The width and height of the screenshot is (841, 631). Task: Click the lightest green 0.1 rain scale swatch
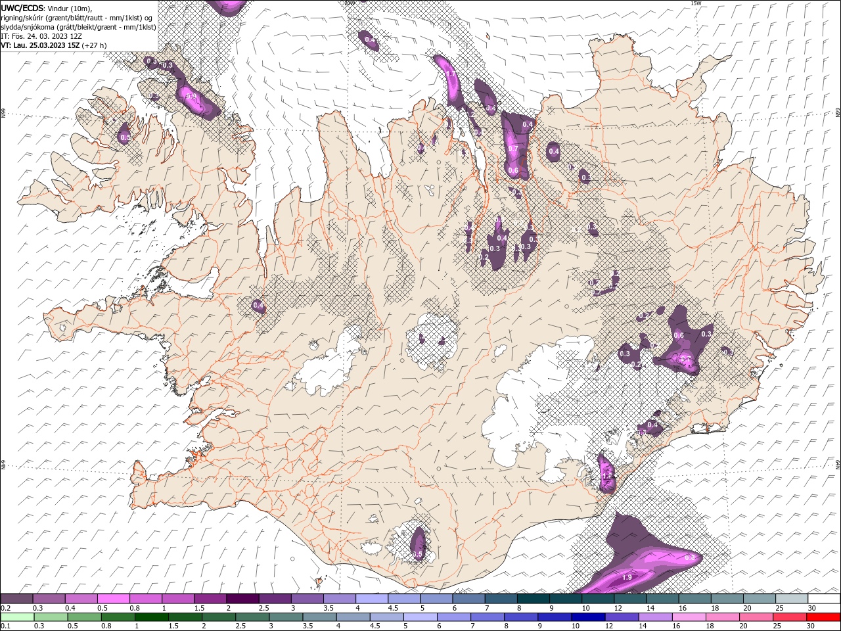click(17, 617)
